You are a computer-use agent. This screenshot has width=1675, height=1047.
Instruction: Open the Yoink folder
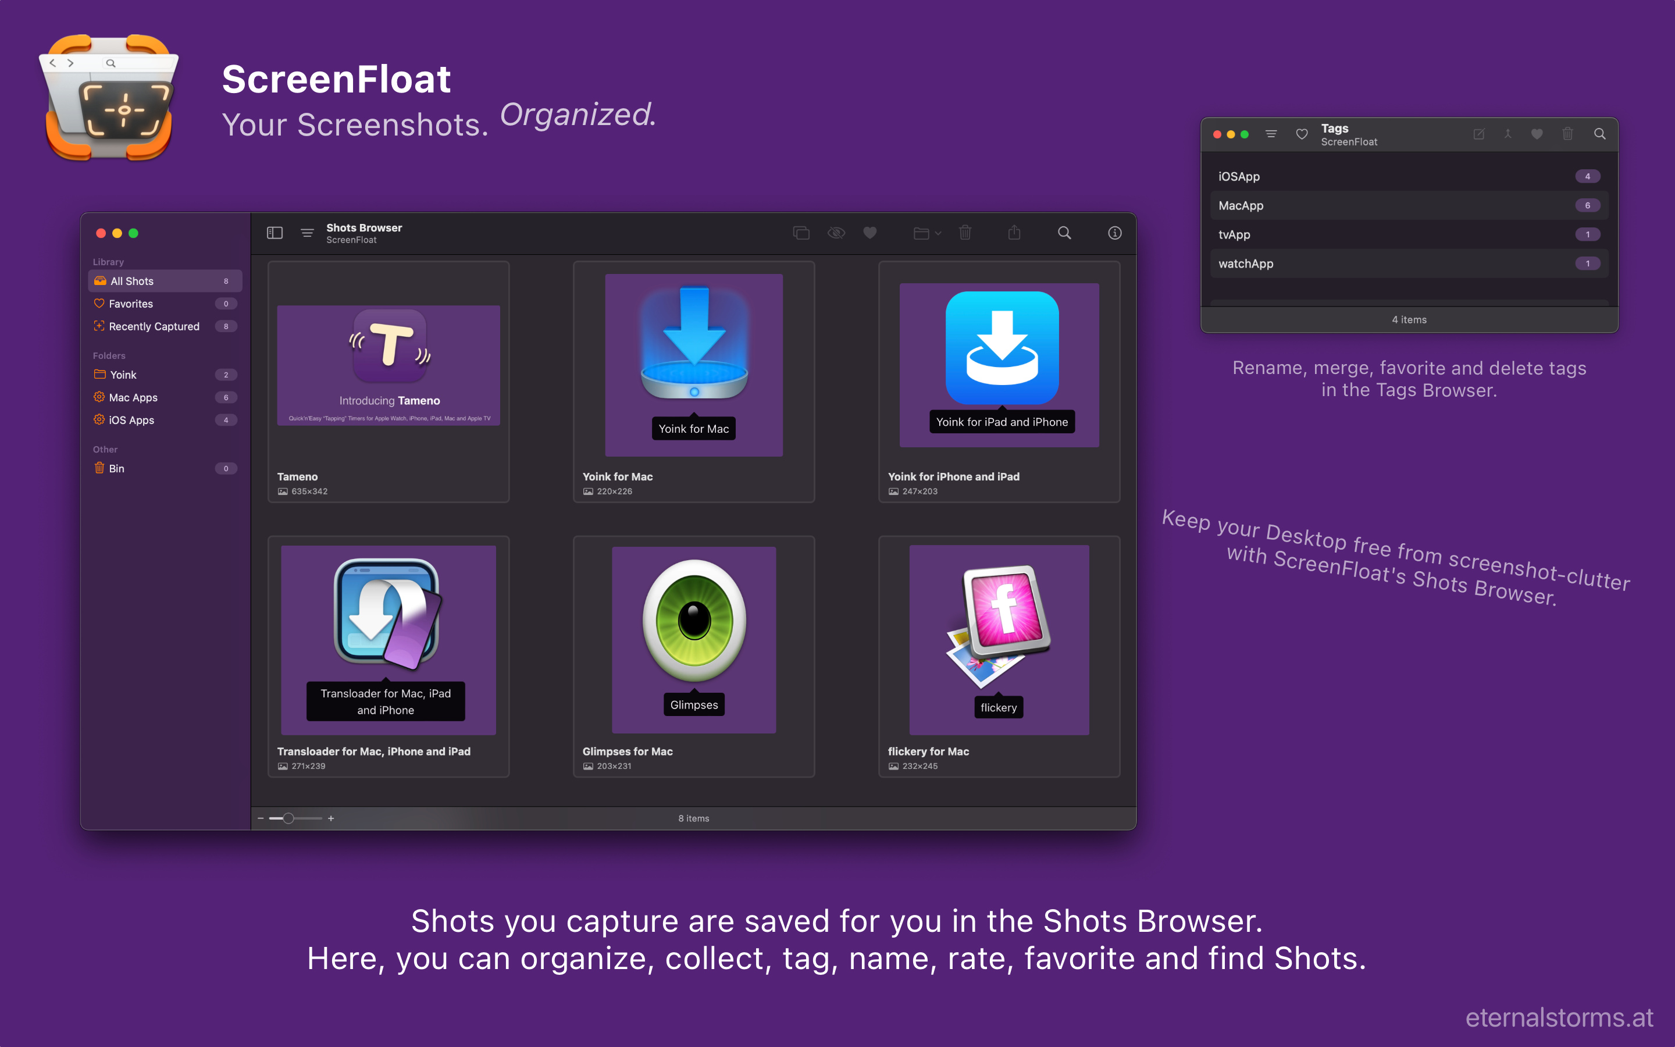pos(165,375)
